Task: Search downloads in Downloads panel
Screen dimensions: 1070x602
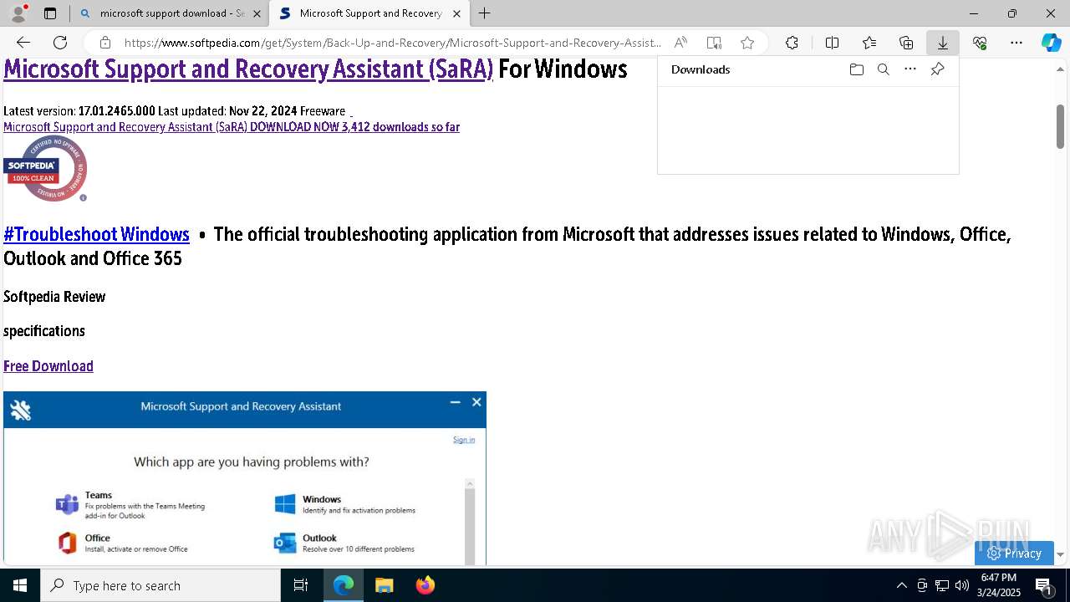Action: [x=884, y=69]
